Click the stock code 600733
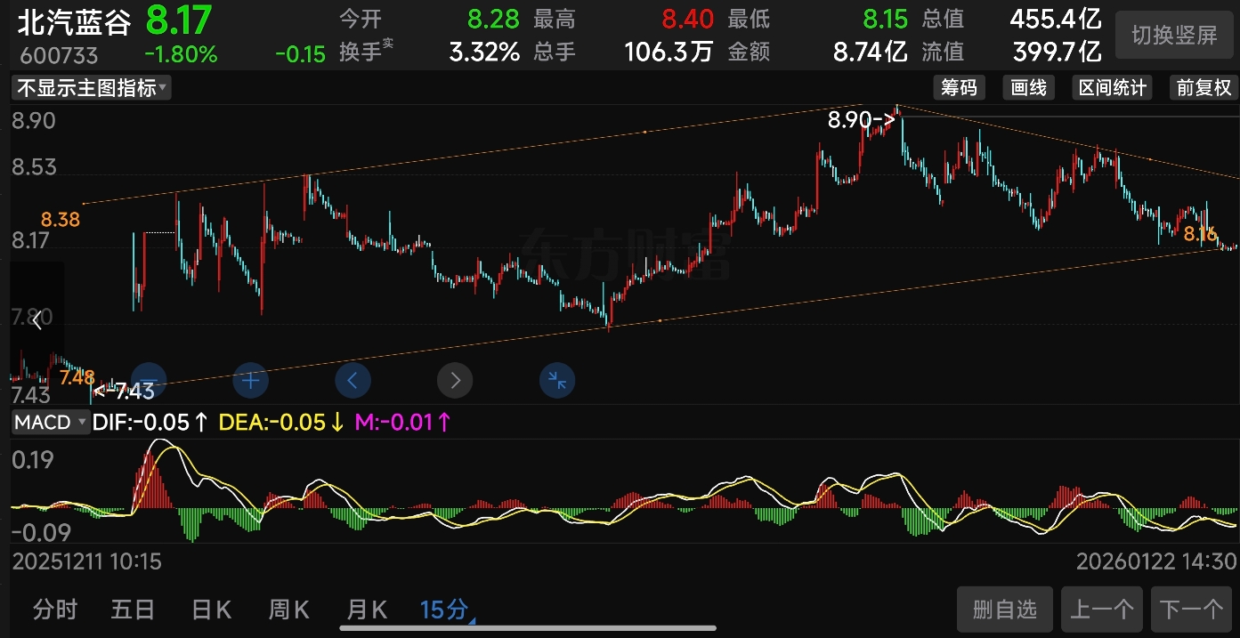This screenshot has height=638, width=1240. [58, 55]
